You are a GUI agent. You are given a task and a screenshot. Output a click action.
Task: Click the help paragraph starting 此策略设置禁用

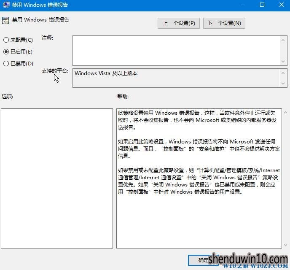point(197,120)
